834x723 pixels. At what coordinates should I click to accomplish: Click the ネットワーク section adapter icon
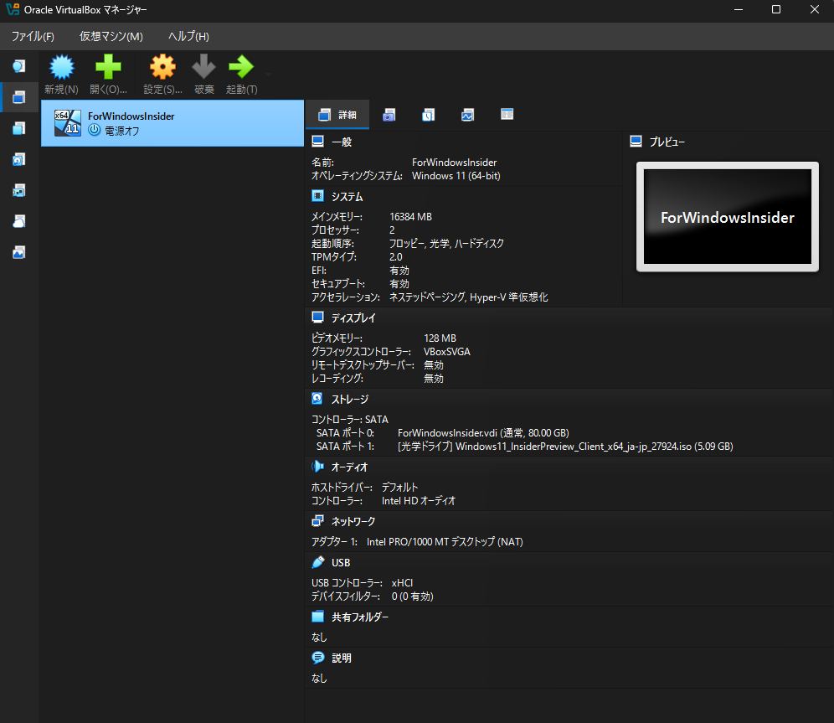tap(317, 521)
